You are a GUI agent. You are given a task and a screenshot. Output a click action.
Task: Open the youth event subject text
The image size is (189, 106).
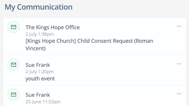(x=40, y=79)
